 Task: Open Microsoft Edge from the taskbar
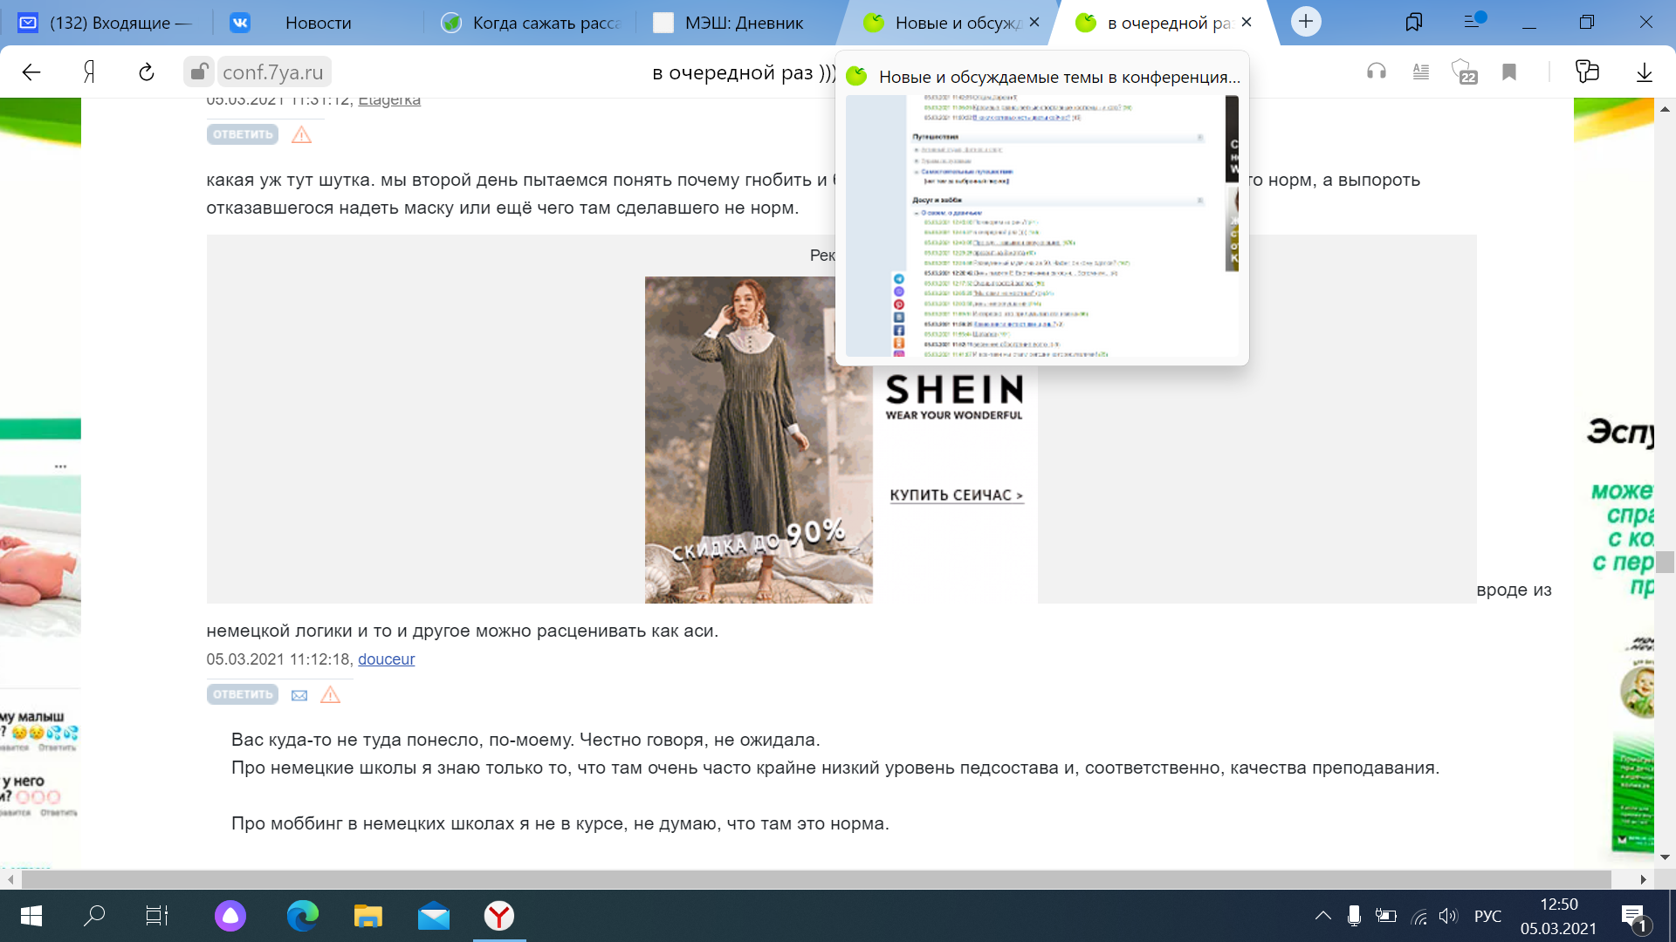302,916
